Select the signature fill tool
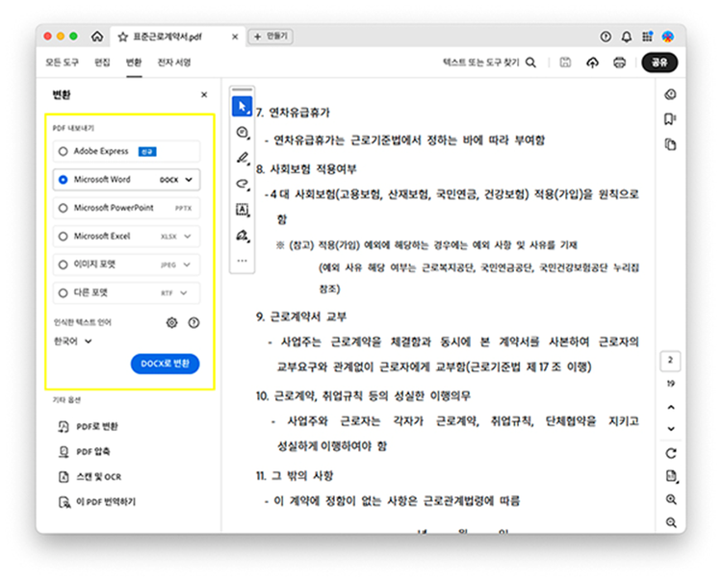This screenshot has width=722, height=581. pos(243,236)
